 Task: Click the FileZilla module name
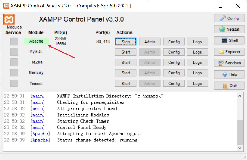[x=36, y=62]
